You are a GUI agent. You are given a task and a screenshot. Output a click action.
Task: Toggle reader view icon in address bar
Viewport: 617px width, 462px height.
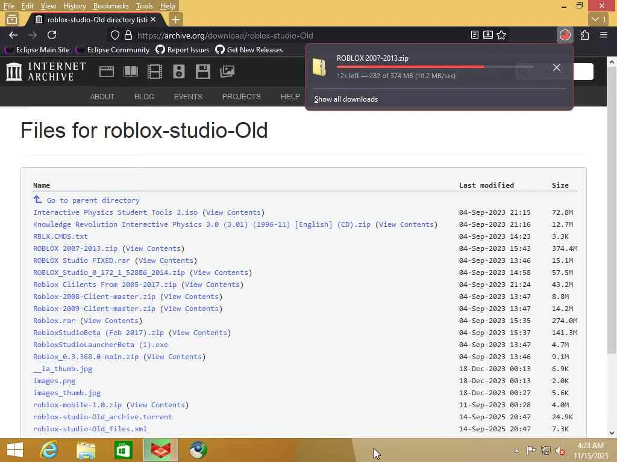coord(475,35)
